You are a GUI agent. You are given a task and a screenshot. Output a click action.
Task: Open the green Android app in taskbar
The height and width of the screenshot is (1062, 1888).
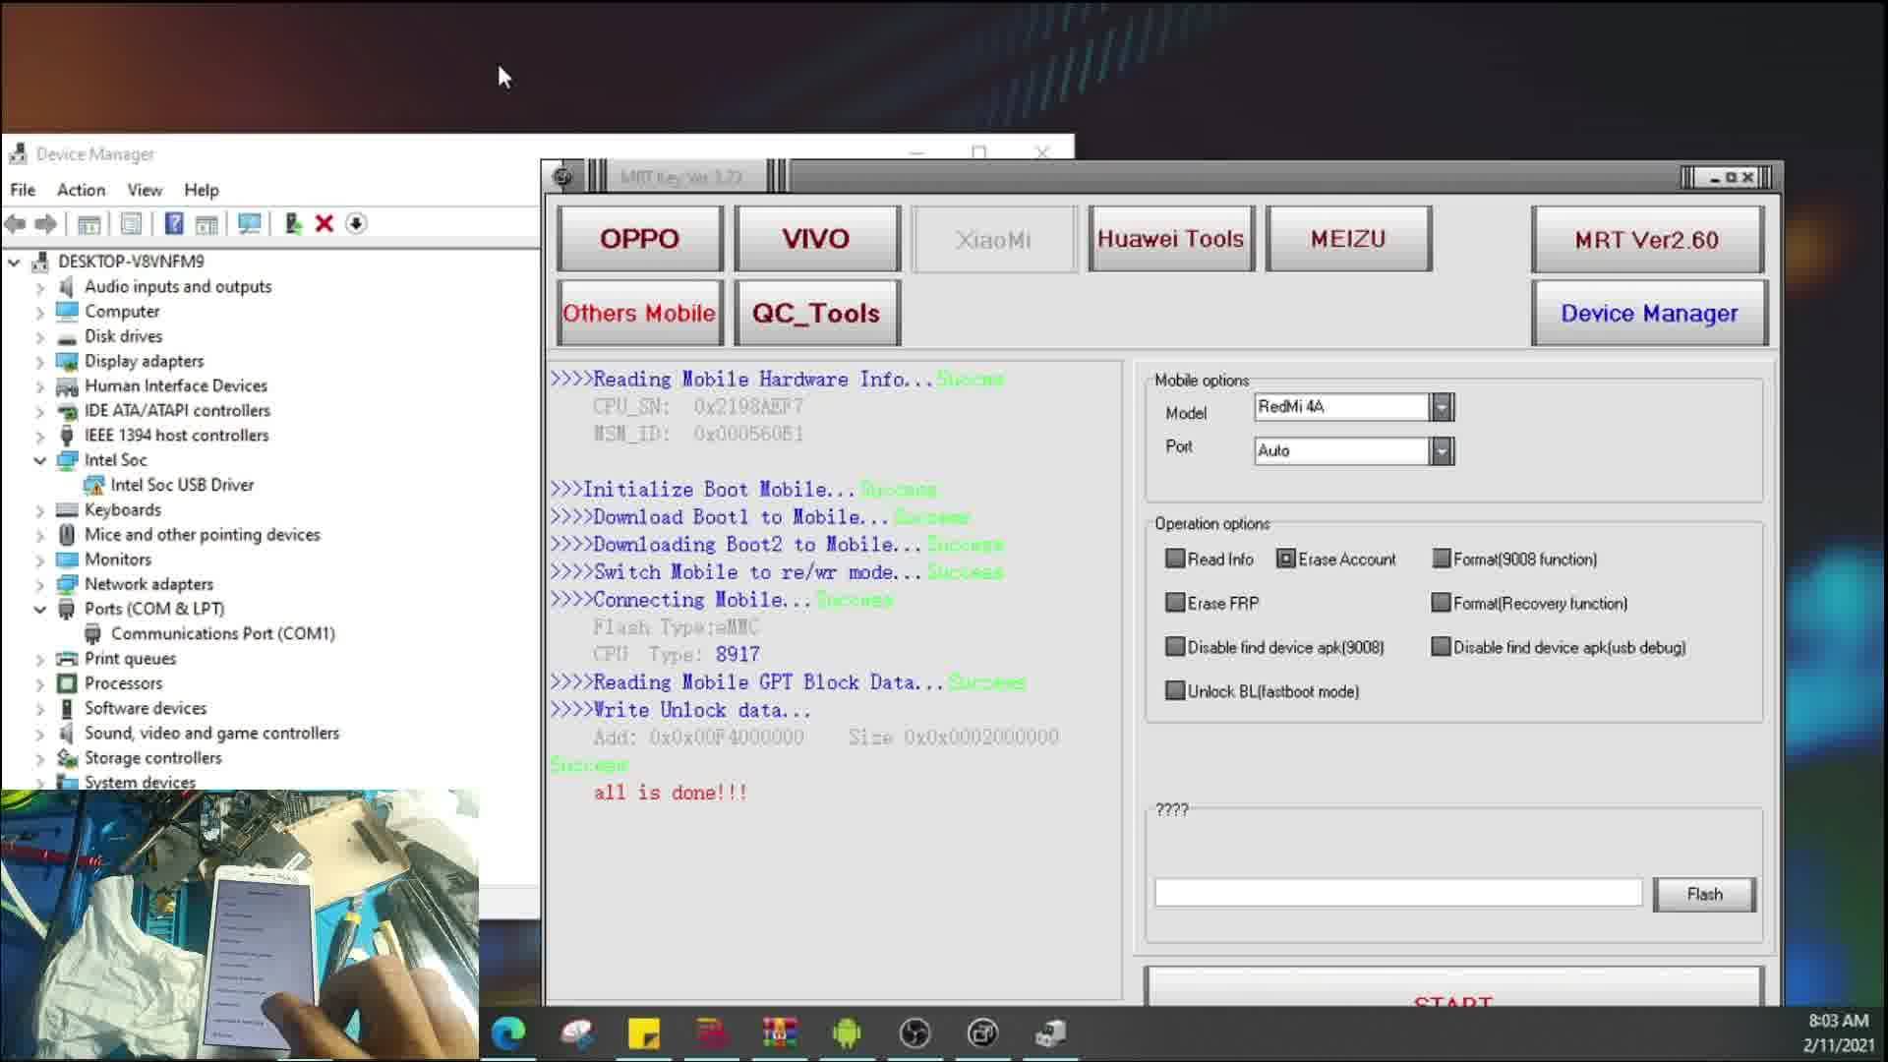pos(847,1032)
